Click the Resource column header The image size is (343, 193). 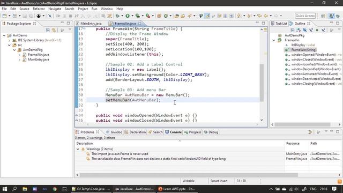click(293, 143)
